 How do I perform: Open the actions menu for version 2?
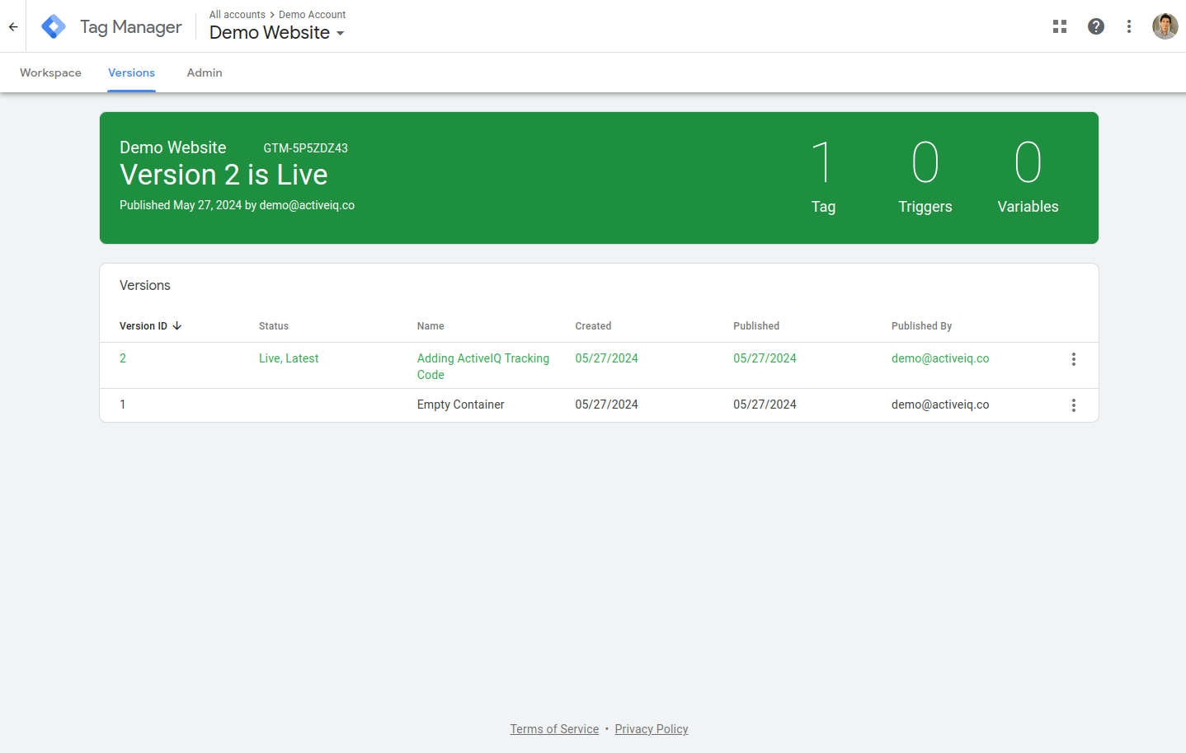tap(1074, 359)
